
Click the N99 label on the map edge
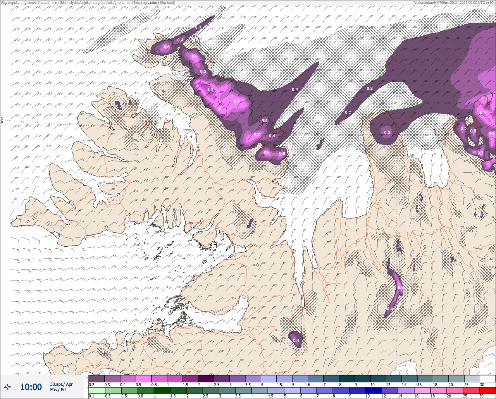click(2, 120)
